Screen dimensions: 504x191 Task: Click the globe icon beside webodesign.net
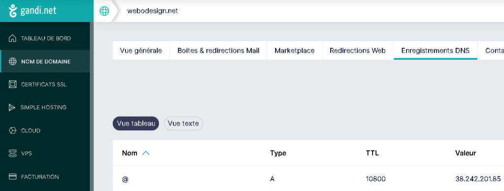coord(104,11)
